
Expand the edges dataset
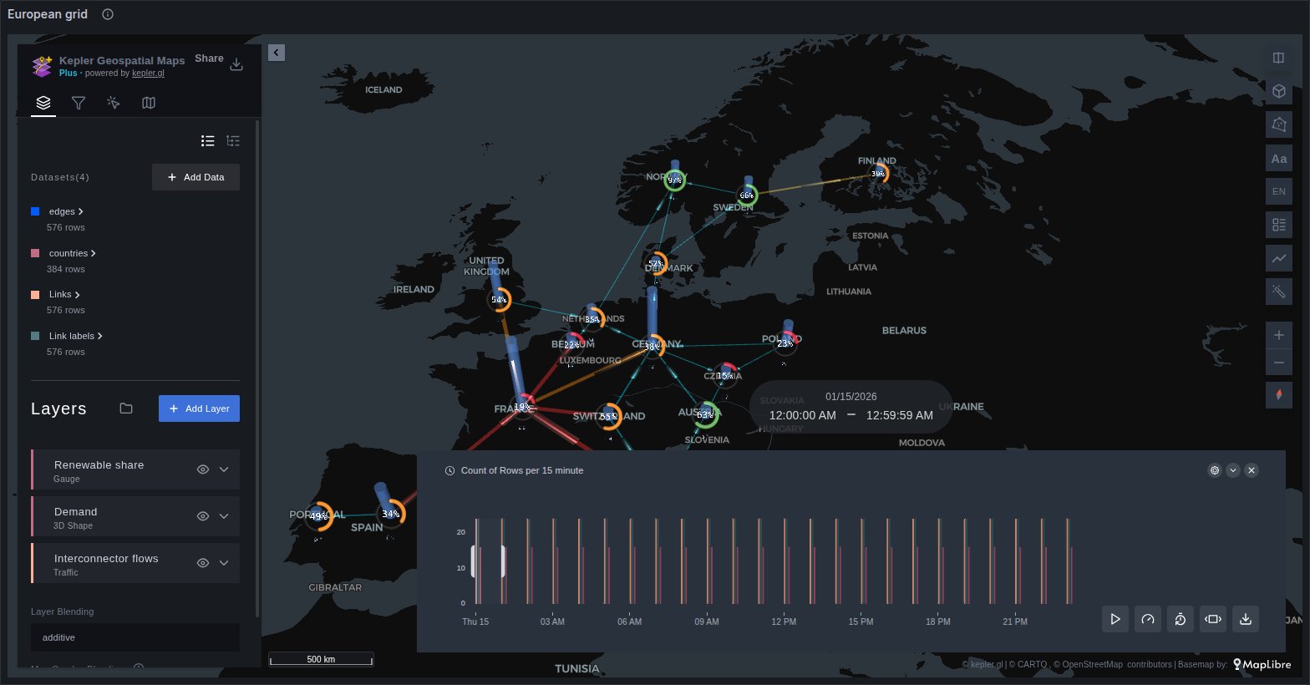click(80, 211)
